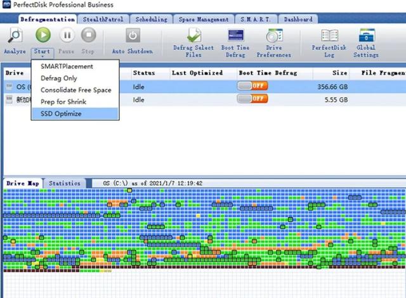Sort by the Status column header
The width and height of the screenshot is (406, 298).
point(144,73)
